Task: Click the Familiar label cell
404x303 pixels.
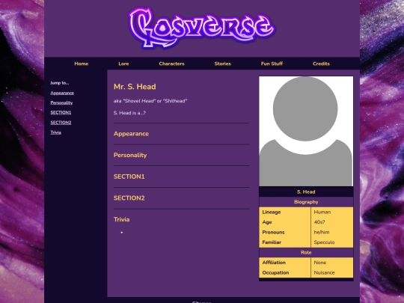Action: click(285, 242)
